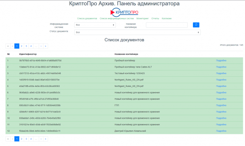
Task: Select identifier starting f6daa24b in row 12
Action: (x=40, y=131)
